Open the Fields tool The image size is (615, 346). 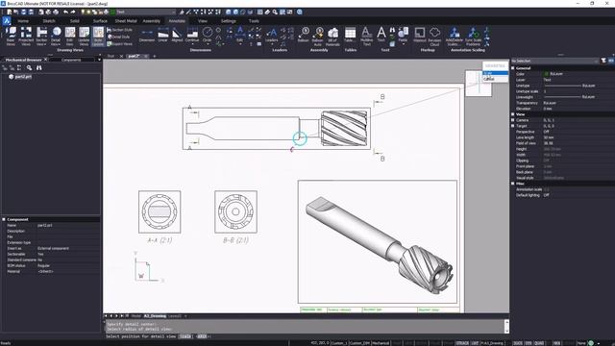pyautogui.click(x=403, y=35)
